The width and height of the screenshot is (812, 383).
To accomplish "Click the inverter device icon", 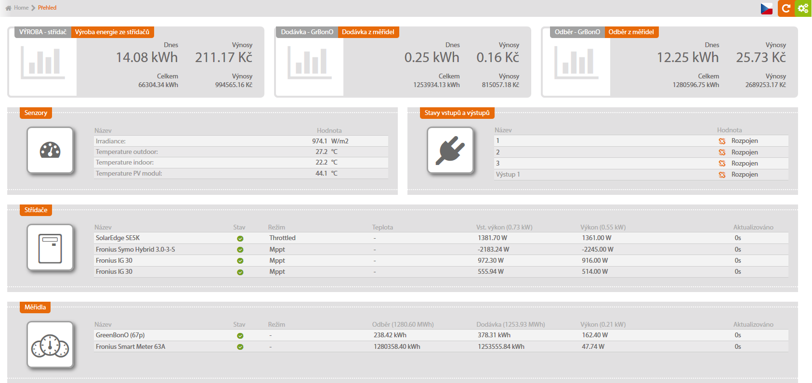I will tap(50, 248).
